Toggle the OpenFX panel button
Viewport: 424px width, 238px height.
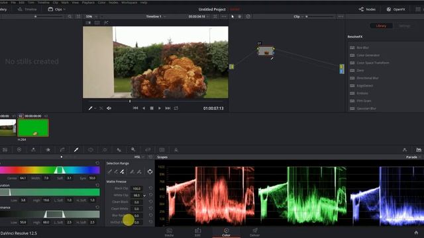tap(396, 9)
